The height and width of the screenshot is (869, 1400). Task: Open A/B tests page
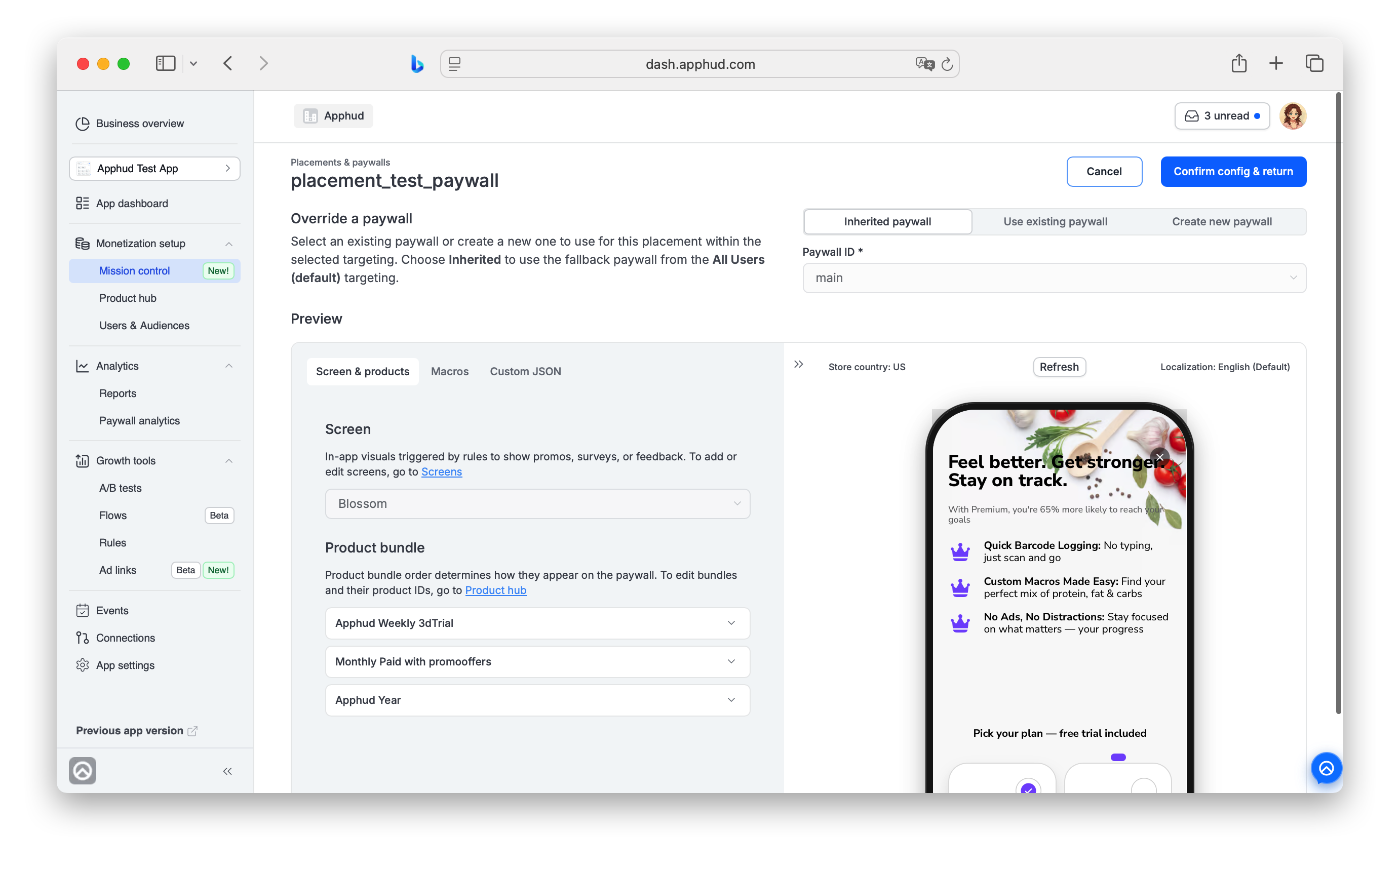coord(121,489)
